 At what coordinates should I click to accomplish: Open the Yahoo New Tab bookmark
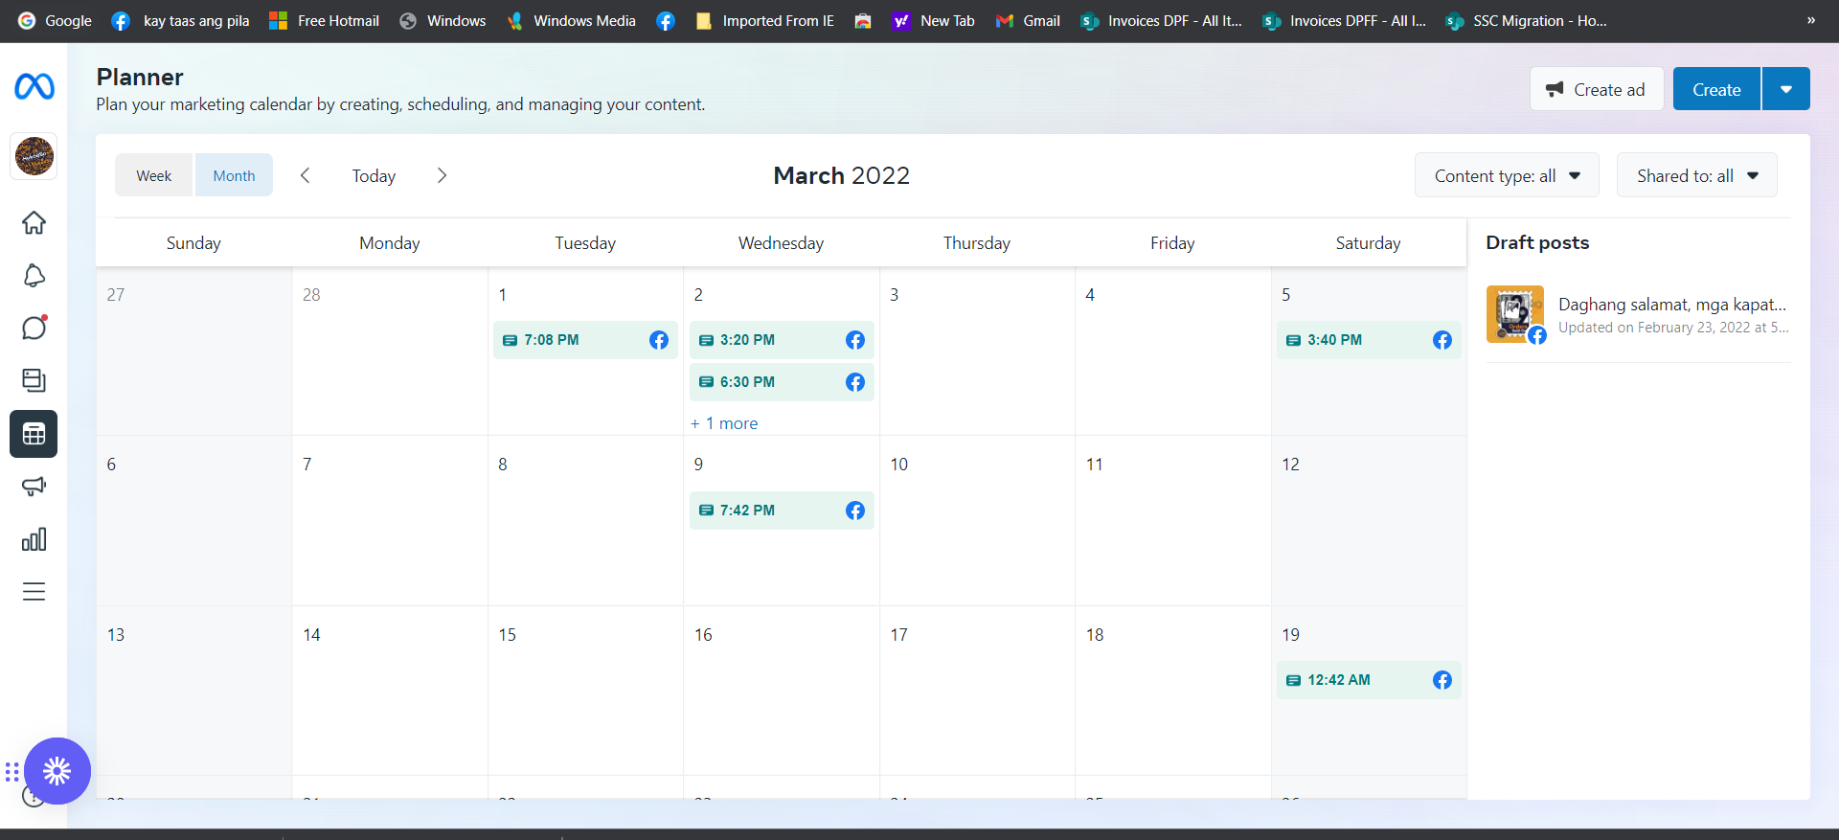pyautogui.click(x=933, y=21)
